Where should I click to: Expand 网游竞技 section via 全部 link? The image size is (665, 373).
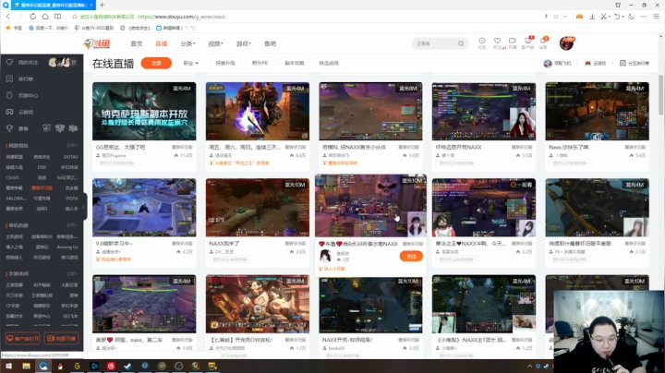tap(72, 145)
